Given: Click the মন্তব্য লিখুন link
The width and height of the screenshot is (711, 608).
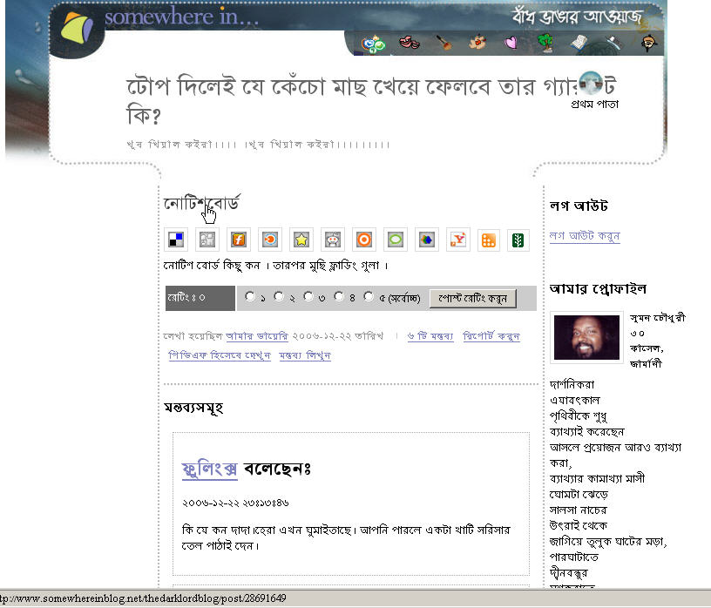Looking at the screenshot, I should 305,355.
